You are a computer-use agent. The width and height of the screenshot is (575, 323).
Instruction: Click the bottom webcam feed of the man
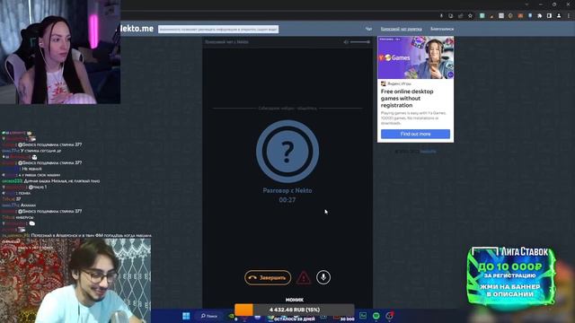(75, 281)
